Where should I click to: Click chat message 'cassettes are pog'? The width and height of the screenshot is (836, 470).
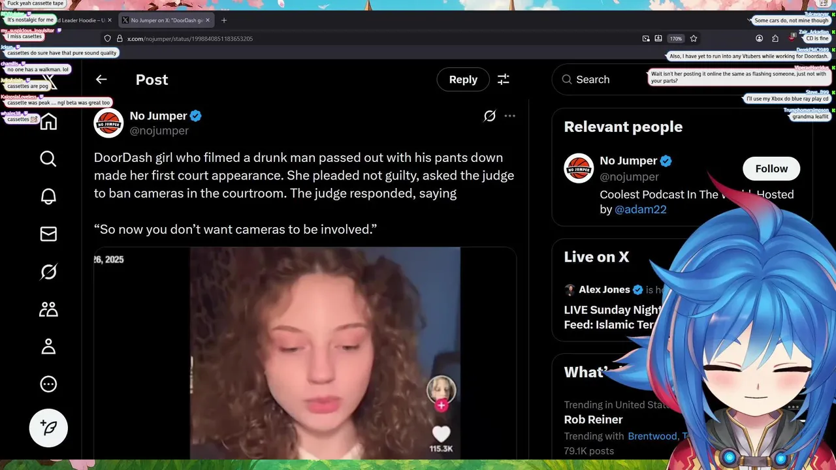pyautogui.click(x=27, y=86)
